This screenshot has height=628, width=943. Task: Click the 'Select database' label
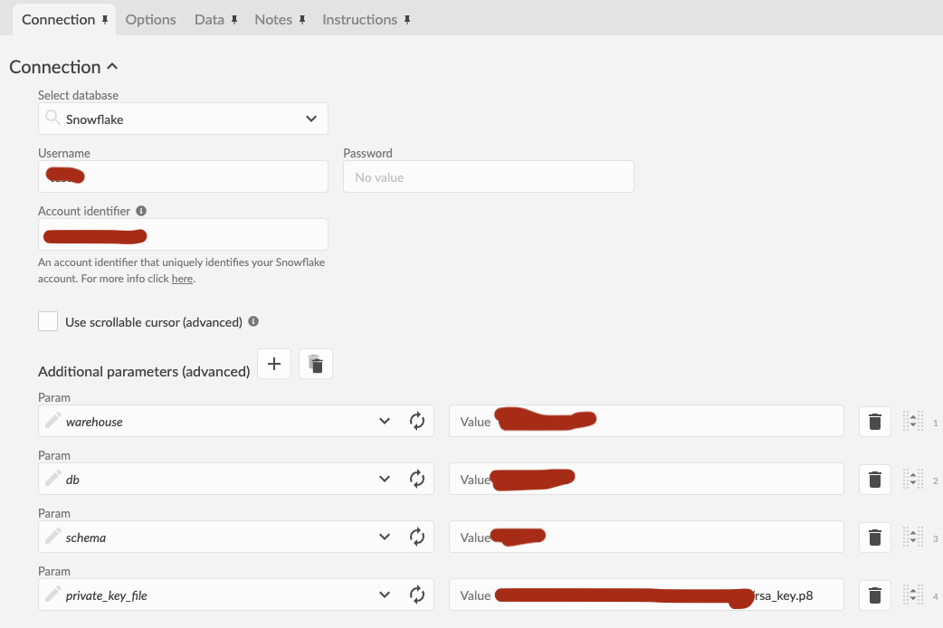pos(78,95)
